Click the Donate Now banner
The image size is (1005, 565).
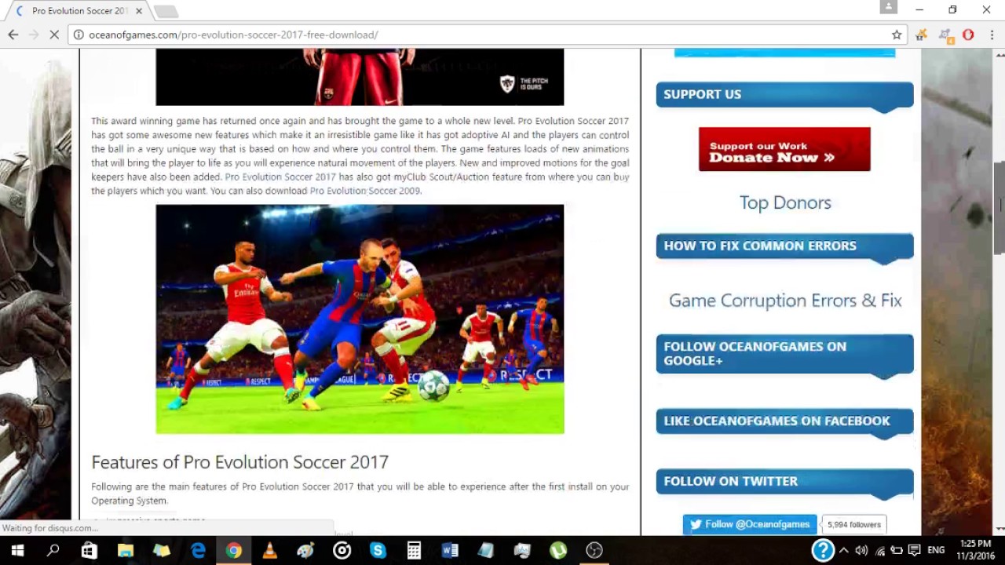(x=784, y=149)
